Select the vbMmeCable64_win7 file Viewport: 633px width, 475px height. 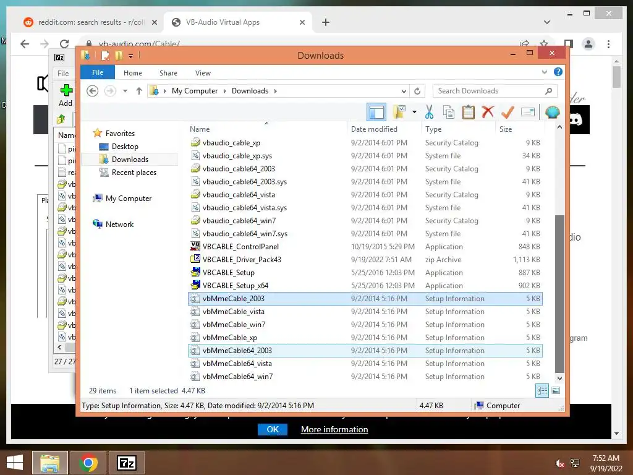(365, 377)
